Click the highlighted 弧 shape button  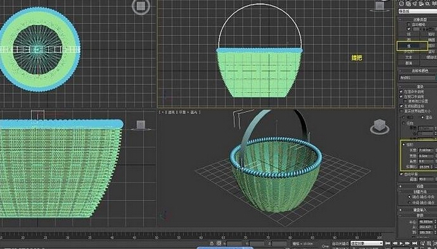[x=409, y=45]
